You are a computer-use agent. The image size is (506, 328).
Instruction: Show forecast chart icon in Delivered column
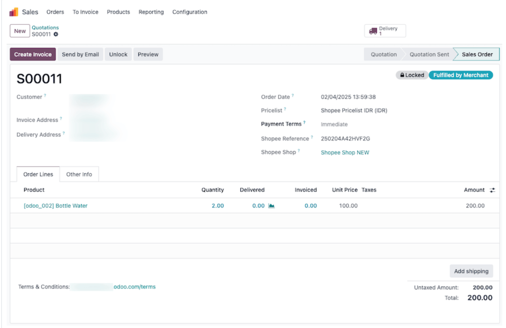(271, 206)
